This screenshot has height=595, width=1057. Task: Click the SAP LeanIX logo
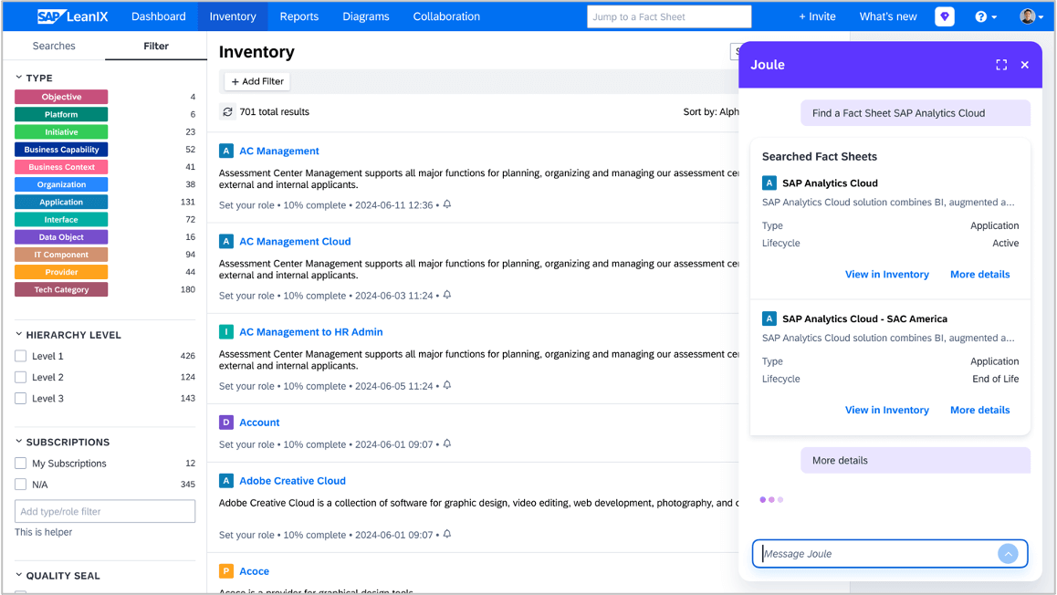point(72,16)
